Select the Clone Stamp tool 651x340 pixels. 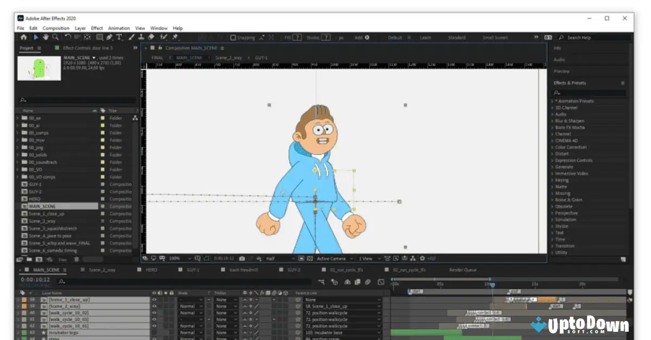142,37
